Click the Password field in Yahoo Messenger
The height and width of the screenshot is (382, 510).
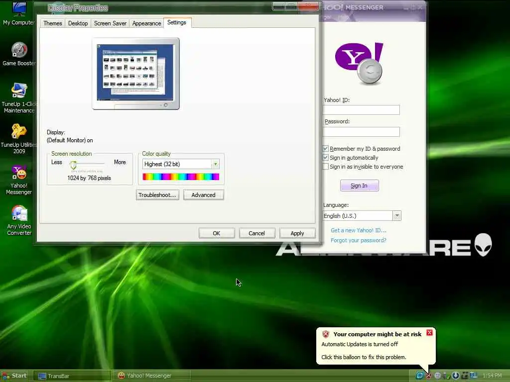(361, 131)
